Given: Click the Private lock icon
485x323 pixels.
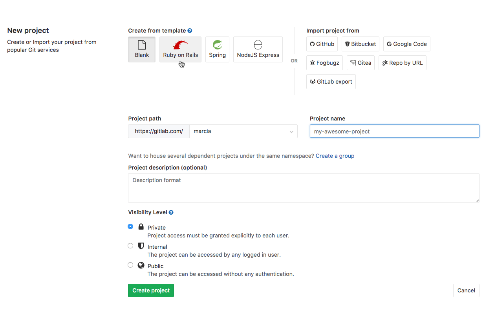Looking at the screenshot, I should [x=141, y=226].
